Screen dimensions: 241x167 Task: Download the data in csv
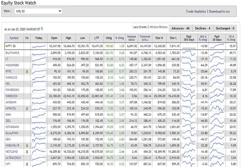pos(219,12)
